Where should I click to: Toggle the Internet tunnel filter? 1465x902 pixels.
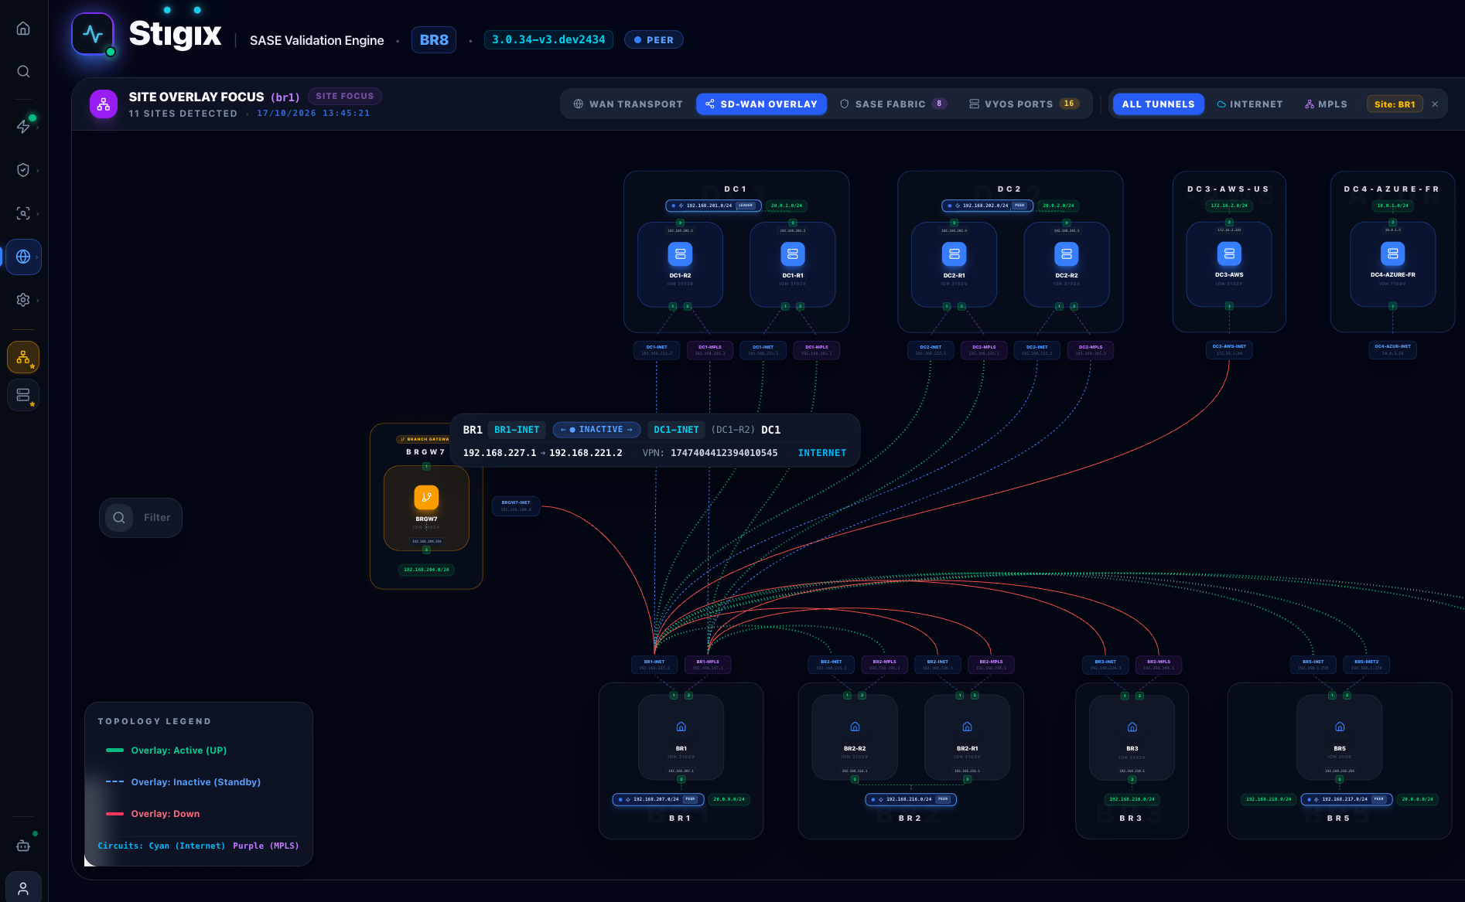[x=1250, y=104]
